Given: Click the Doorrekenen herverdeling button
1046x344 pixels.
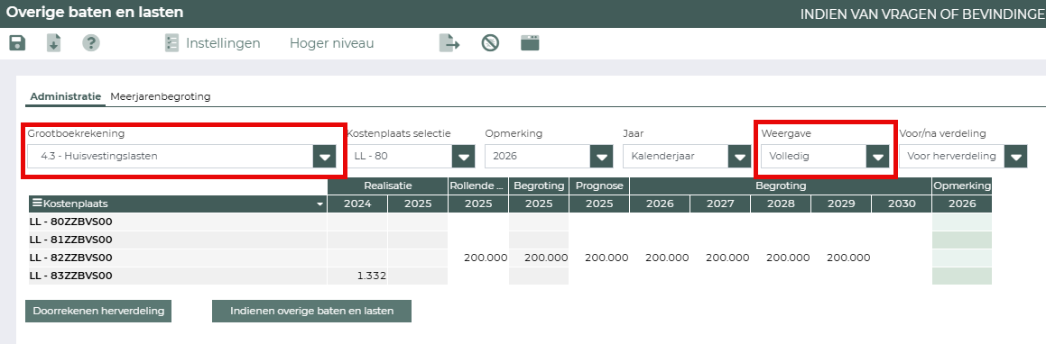Looking at the screenshot, I should (98, 311).
